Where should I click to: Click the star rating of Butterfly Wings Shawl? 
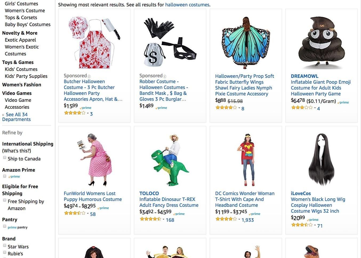[x=226, y=108]
